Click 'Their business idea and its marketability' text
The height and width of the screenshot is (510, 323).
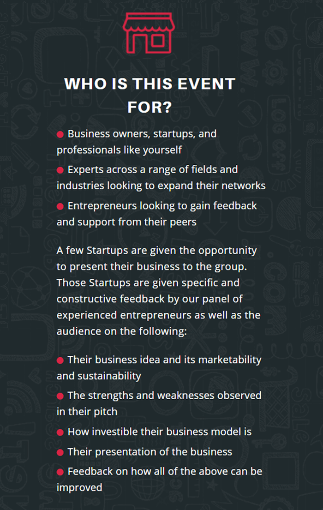coord(165,360)
